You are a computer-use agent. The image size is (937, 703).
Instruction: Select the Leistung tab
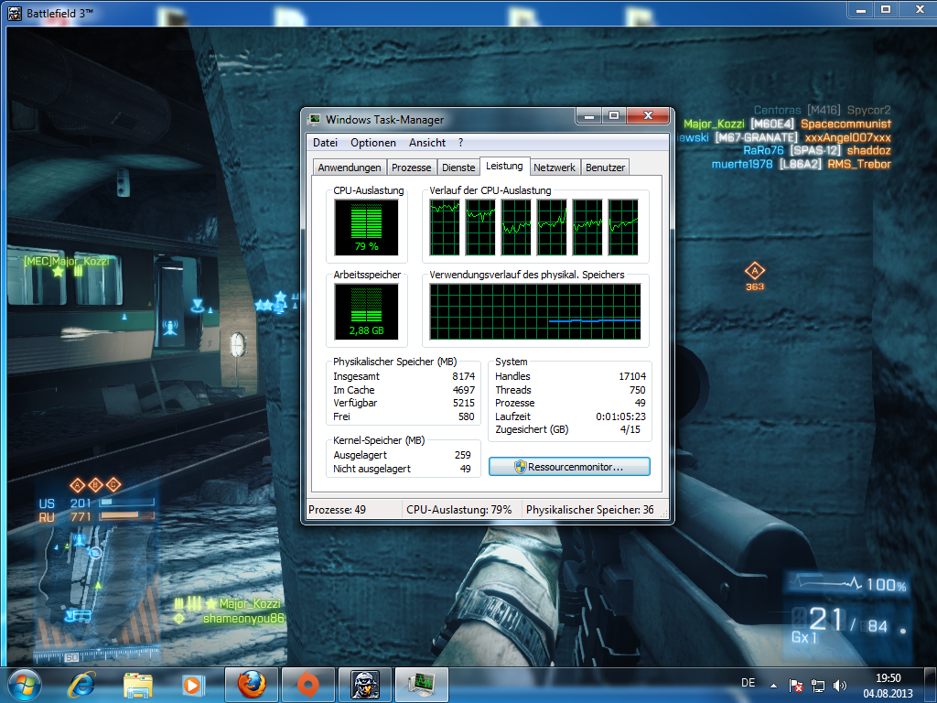coord(504,167)
